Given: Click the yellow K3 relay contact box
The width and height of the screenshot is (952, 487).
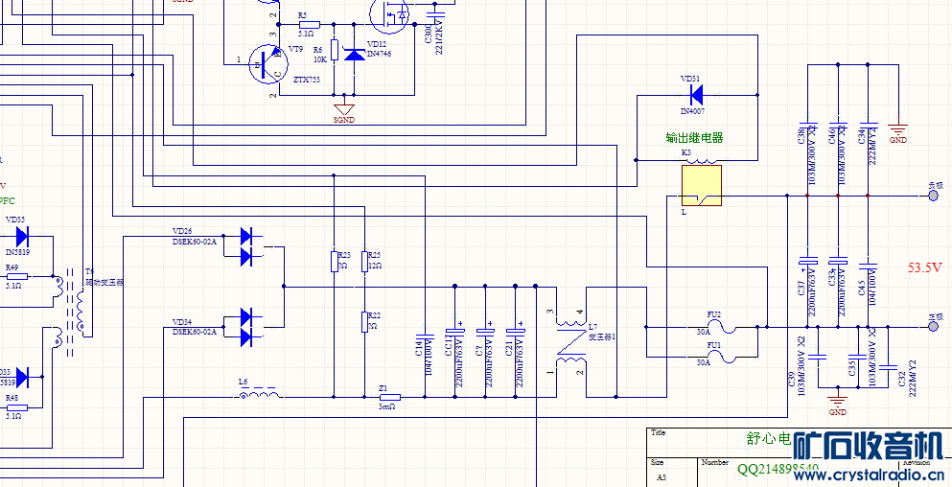Looking at the screenshot, I should click(x=701, y=186).
